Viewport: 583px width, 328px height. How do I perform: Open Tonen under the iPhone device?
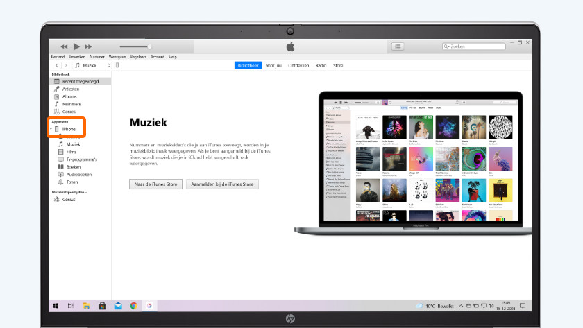coord(72,182)
